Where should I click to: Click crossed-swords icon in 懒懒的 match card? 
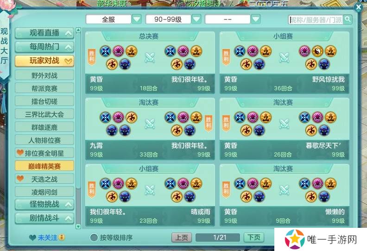284,190
